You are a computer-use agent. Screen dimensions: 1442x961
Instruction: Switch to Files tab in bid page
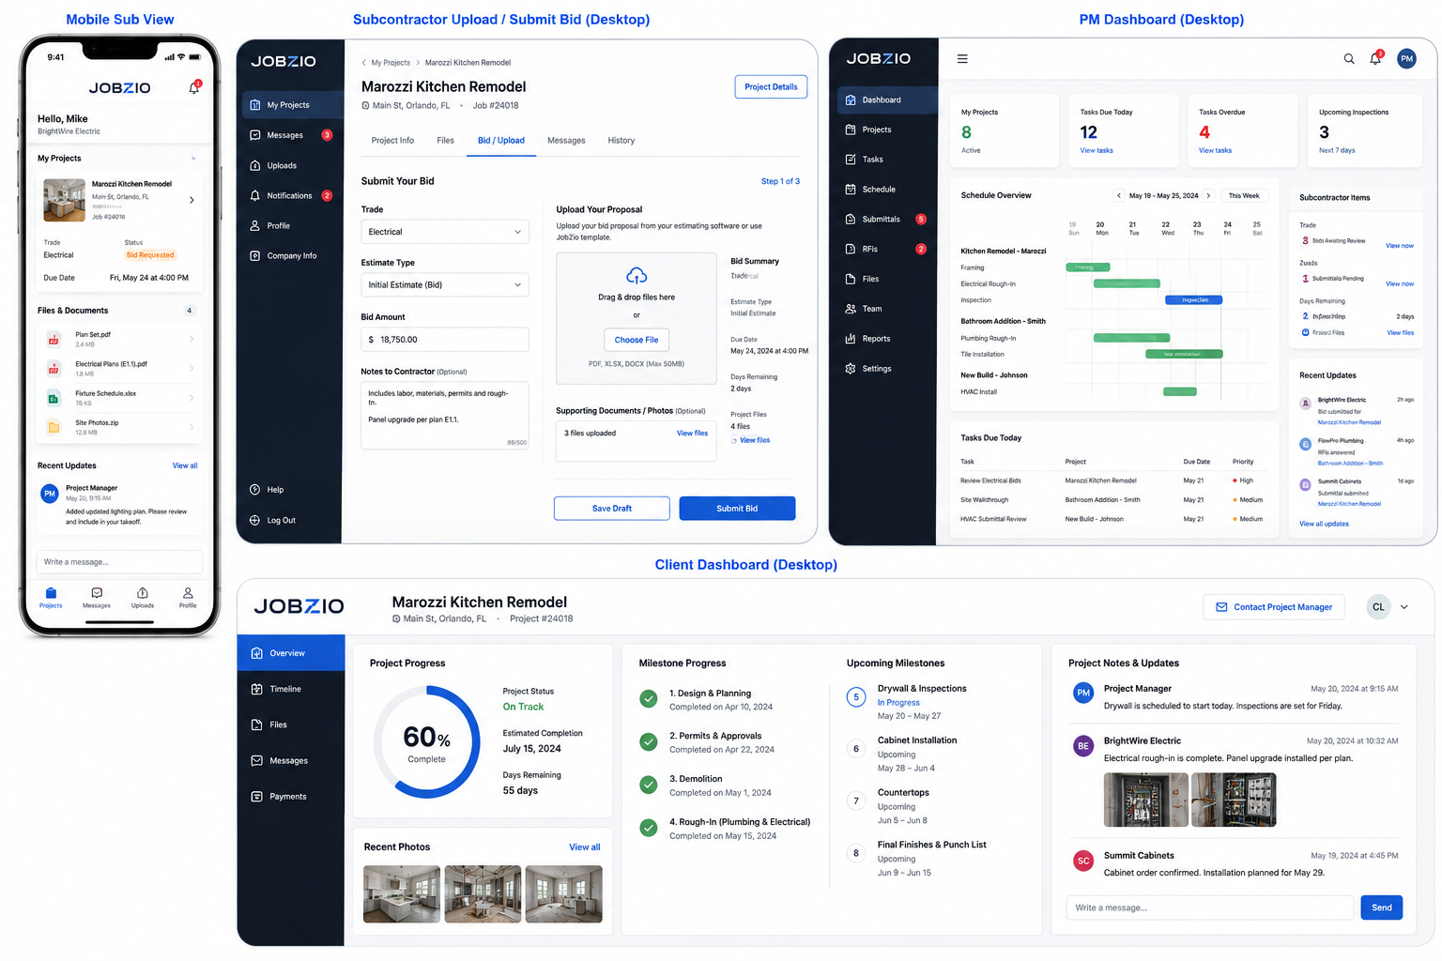click(x=445, y=141)
